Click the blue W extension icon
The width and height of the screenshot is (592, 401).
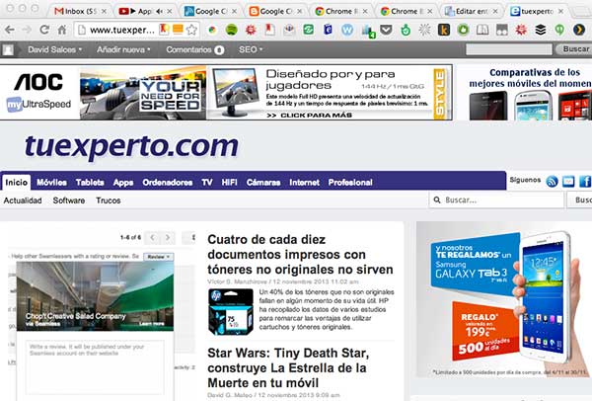pyautogui.click(x=347, y=30)
